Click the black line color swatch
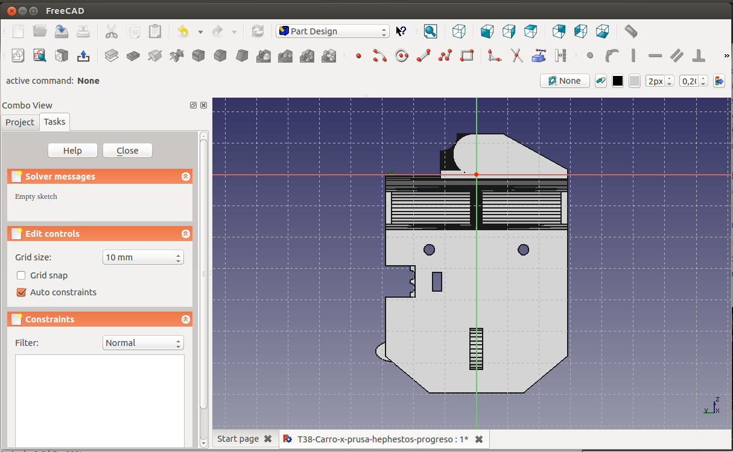This screenshot has height=452, width=733. tap(618, 81)
